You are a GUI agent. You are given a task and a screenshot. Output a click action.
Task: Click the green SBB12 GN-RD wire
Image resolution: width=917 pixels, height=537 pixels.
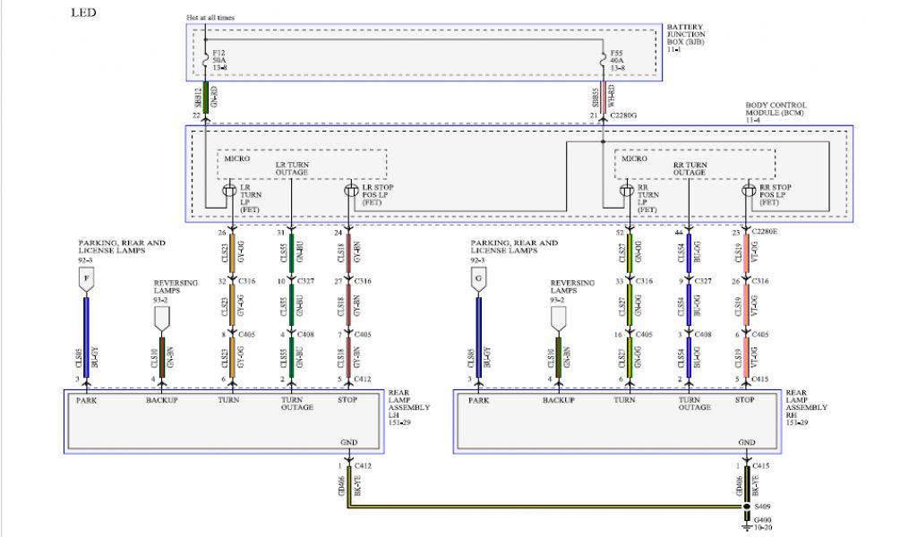tap(205, 97)
